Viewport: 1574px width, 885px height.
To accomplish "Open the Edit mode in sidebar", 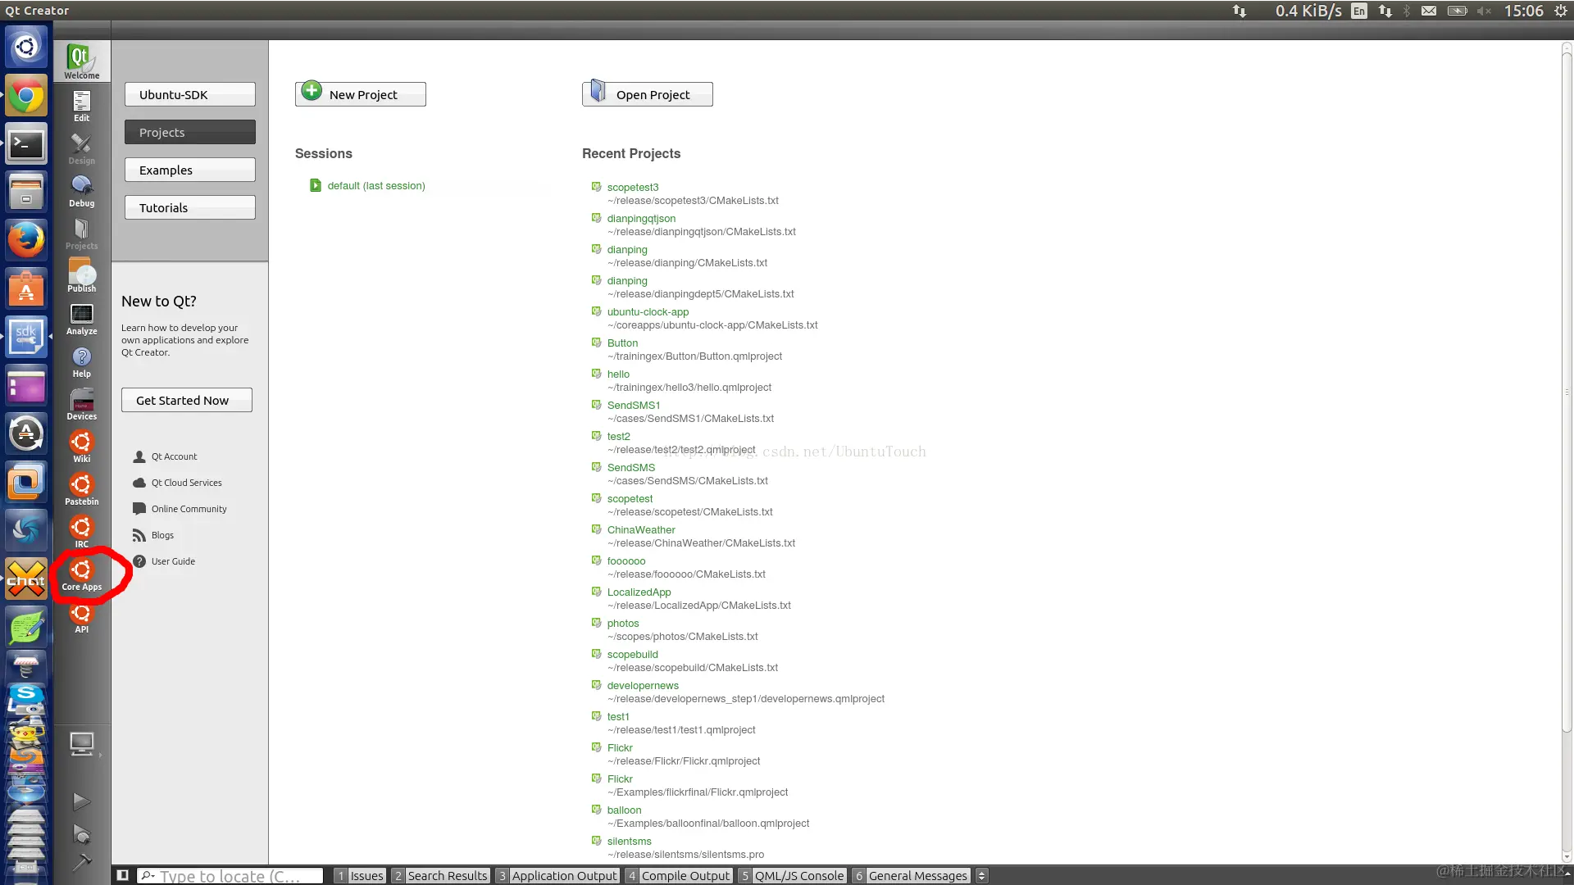I will (x=81, y=106).
